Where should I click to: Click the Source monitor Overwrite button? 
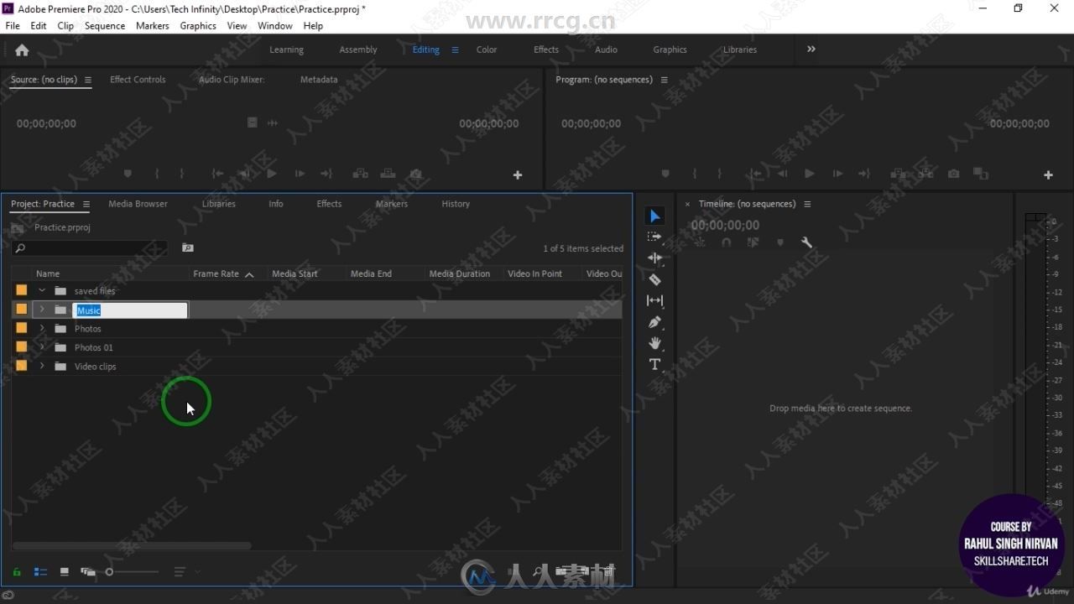pyautogui.click(x=388, y=174)
